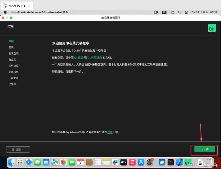Open the 拼 input method menu
221x169 pixels.
click(164, 12)
